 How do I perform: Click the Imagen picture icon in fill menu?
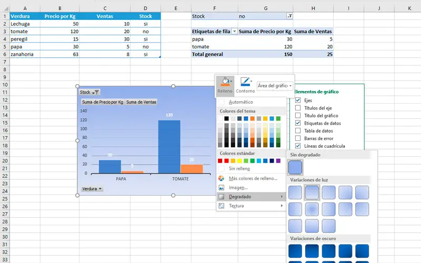click(221, 187)
